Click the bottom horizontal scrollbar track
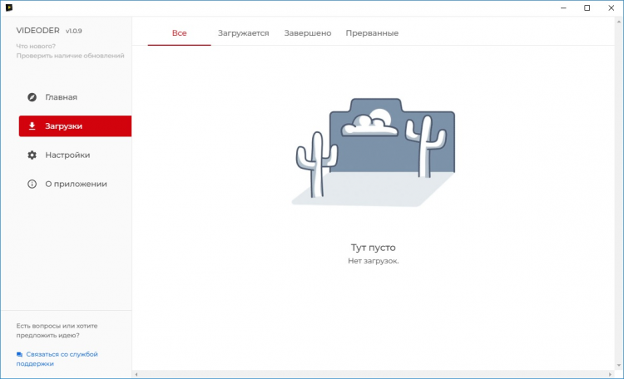The height and width of the screenshot is (379, 624). coord(374,375)
